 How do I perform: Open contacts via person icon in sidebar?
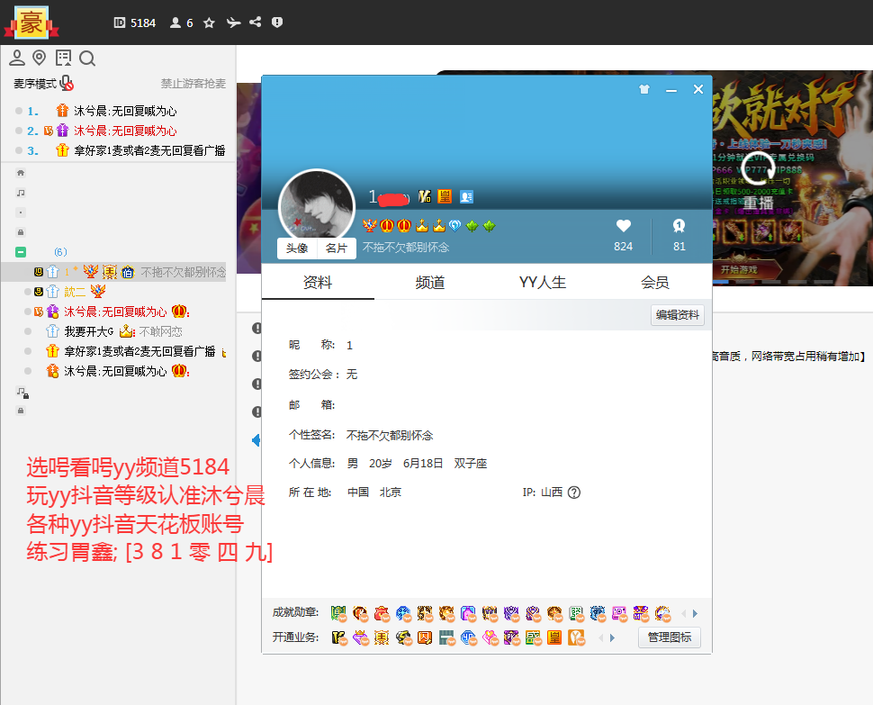pyautogui.click(x=16, y=58)
